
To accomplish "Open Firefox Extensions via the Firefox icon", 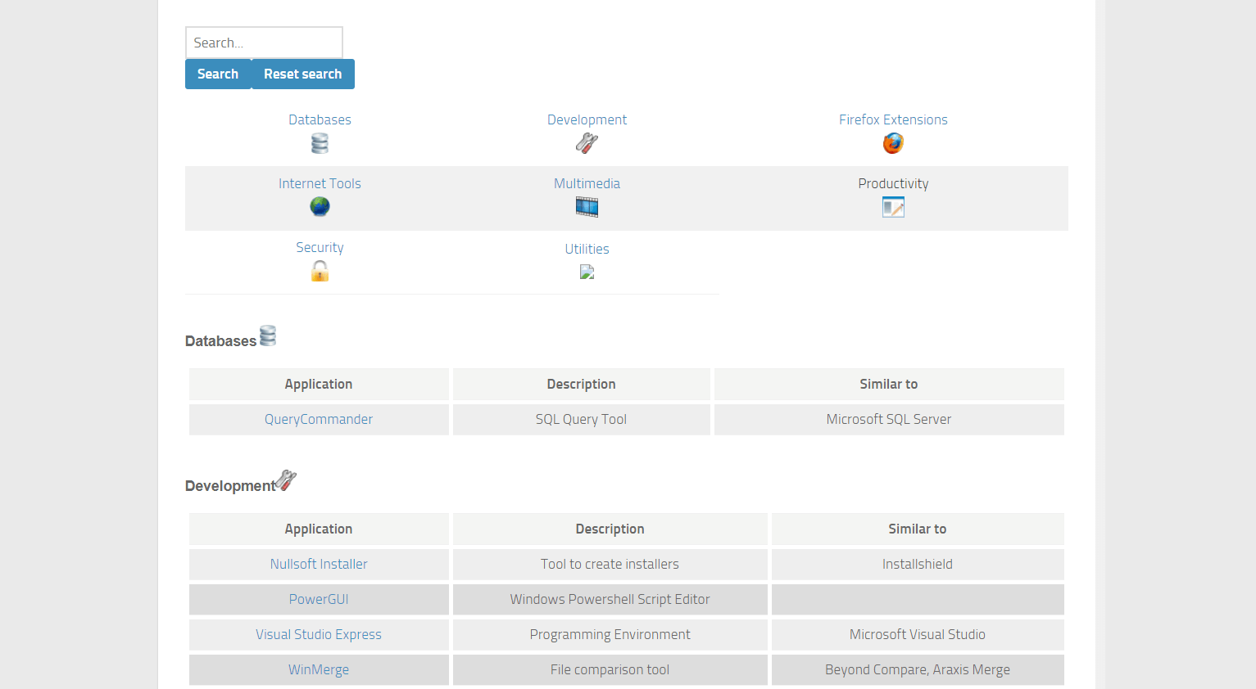I will pyautogui.click(x=893, y=143).
